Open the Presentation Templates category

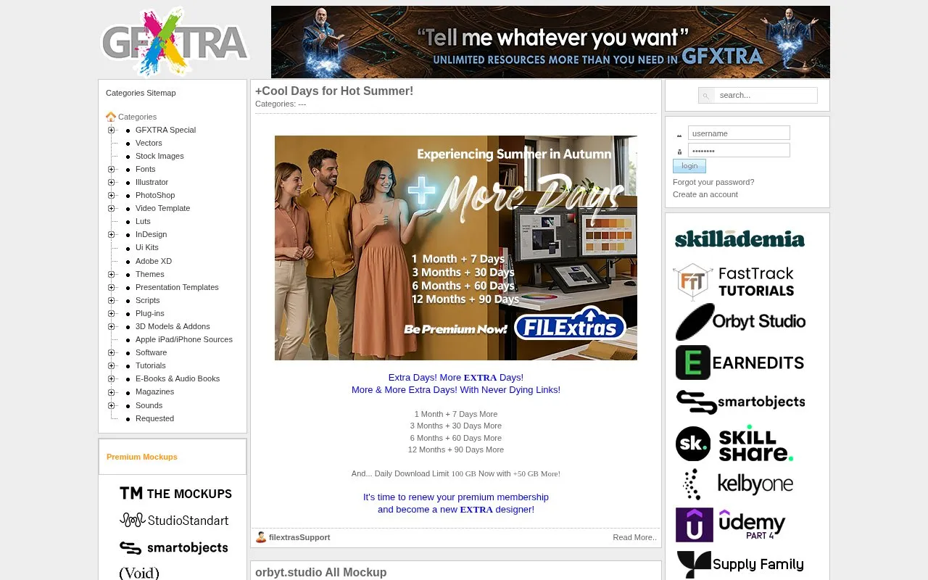177,287
